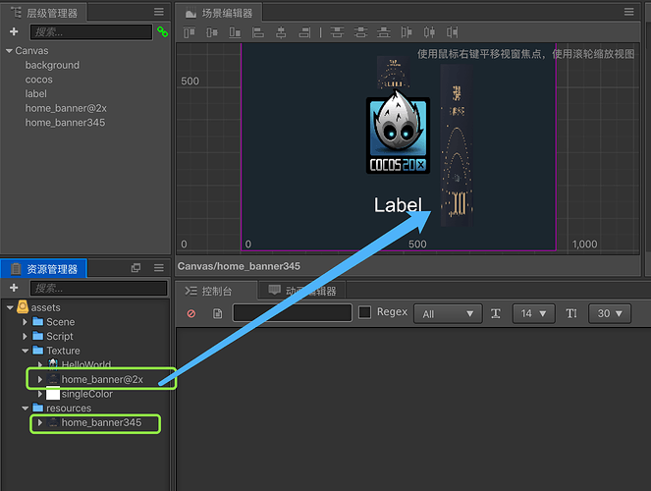Expand the Scene folder
Viewport: 651px width, 491px height.
(25, 322)
